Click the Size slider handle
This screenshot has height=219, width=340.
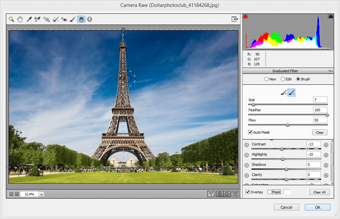pyautogui.click(x=253, y=104)
